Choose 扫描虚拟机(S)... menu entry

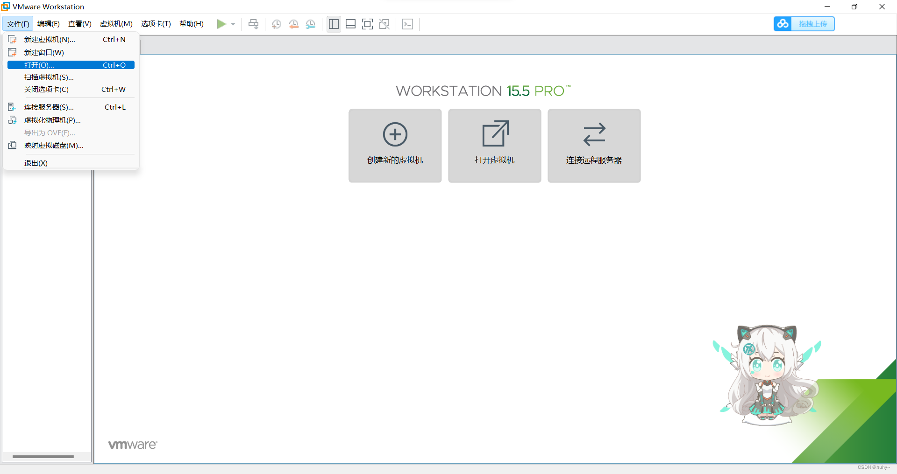click(71, 77)
